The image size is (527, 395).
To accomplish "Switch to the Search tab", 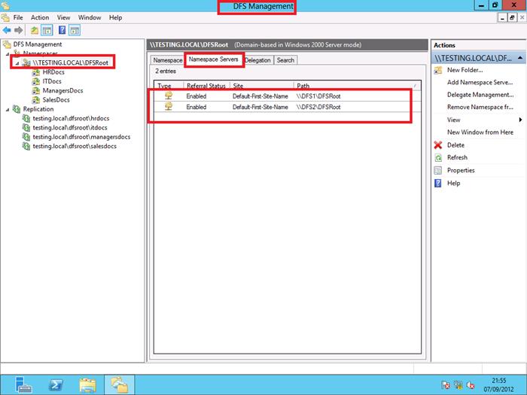I will click(x=285, y=60).
